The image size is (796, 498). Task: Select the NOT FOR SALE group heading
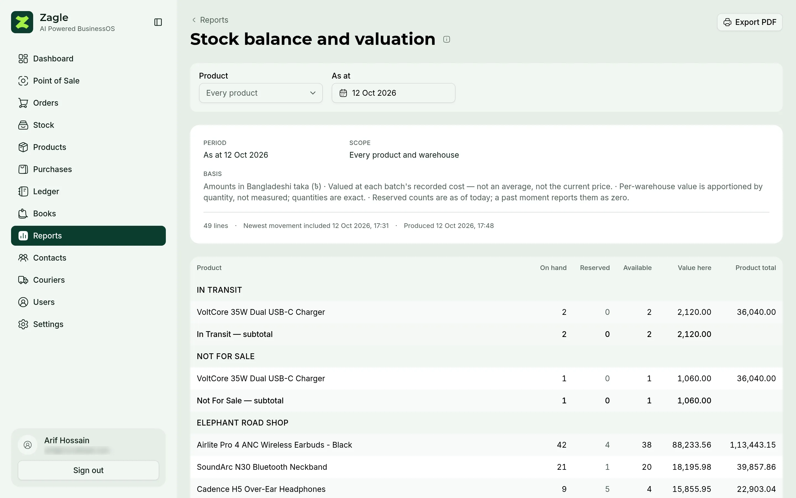226,356
